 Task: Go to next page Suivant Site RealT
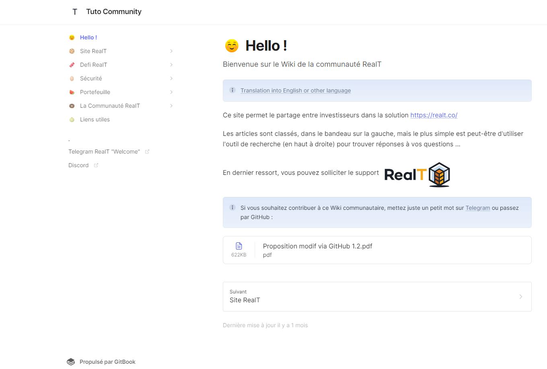(x=377, y=297)
